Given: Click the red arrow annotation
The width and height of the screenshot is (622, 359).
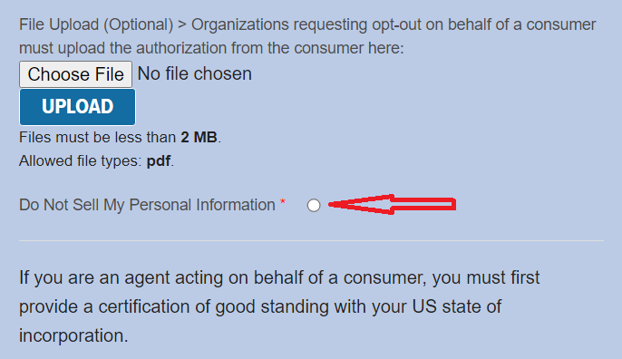Looking at the screenshot, I should click(392, 204).
